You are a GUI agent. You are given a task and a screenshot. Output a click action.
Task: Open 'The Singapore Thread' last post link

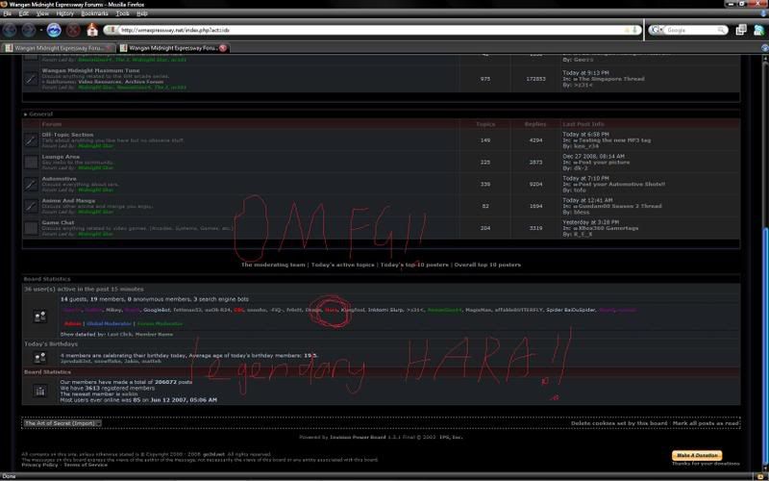point(611,79)
